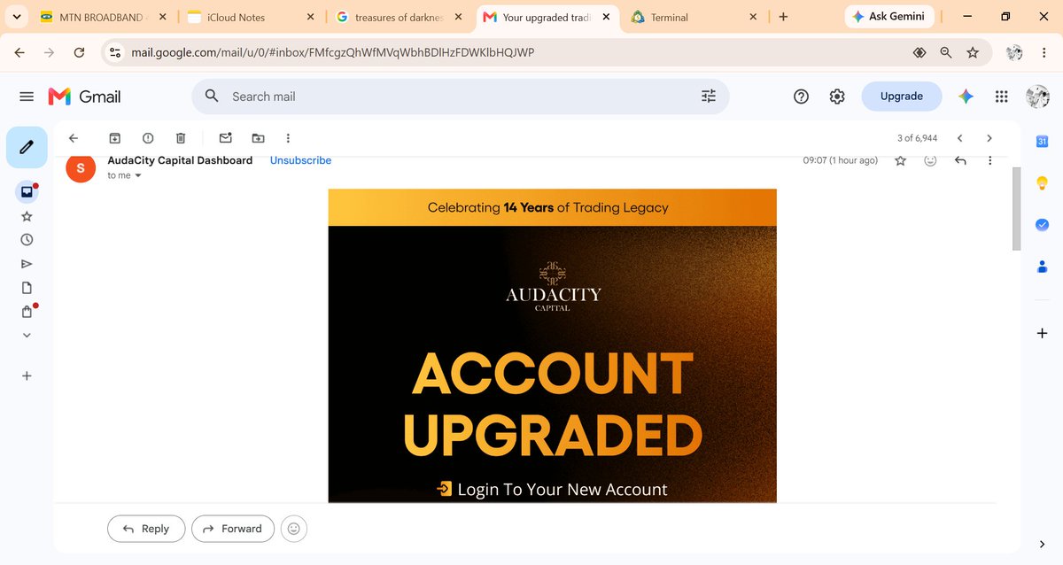
Task: Open the tab search dropdown arrow
Action: [x=16, y=17]
